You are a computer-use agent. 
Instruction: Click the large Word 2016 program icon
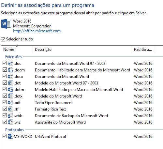tap(6, 24)
